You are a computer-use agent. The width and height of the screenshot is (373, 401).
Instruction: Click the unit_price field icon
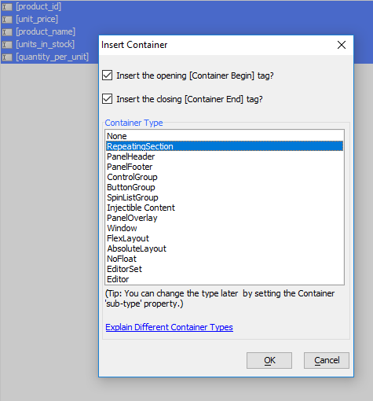[7, 20]
